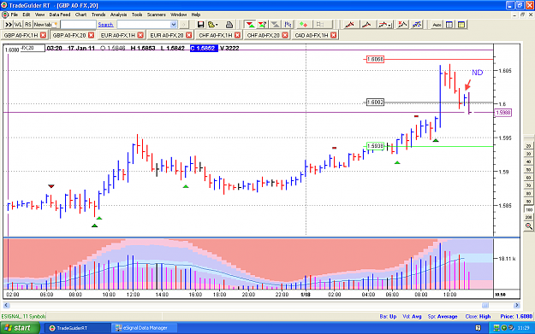The image size is (535, 334).
Task: Click the delete trend lines icon with red X
Action: click(x=402, y=25)
